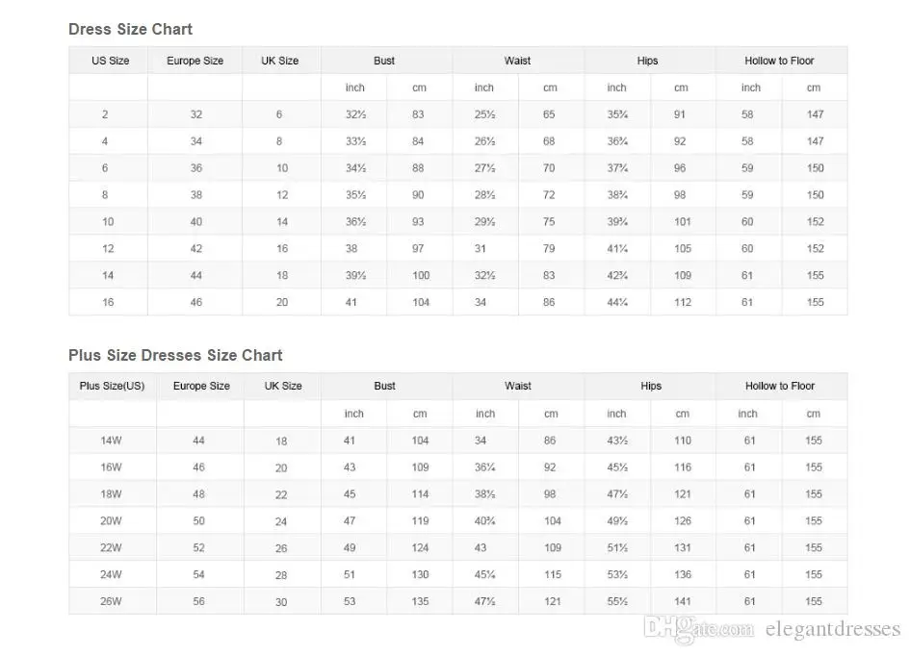Image resolution: width=910 pixels, height=656 pixels.
Task: Click US size 16 cell in dress chart
Action: [108, 302]
